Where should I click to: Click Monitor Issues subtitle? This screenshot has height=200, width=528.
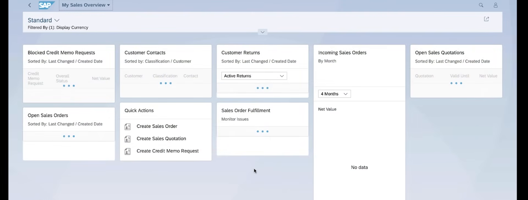click(x=235, y=119)
